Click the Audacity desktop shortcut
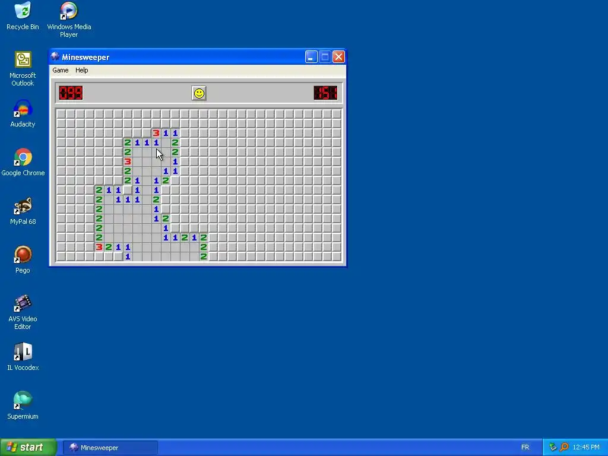Screen dimensions: 608x456 pos(23,113)
